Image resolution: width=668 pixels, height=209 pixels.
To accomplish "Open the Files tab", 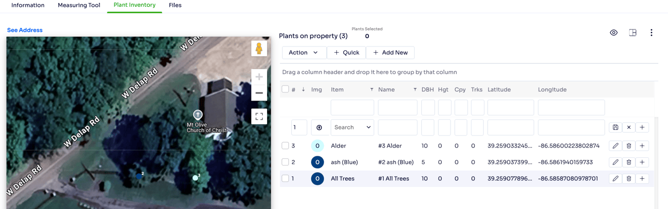I will 175,5.
